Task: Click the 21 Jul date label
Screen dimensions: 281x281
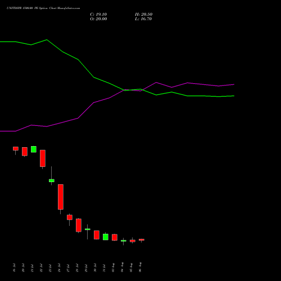Action: pos(33,268)
